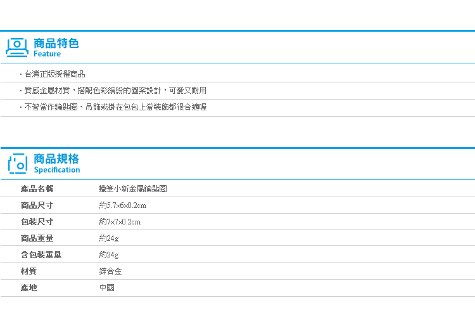Select the Specification subtitle text
Viewport: 475px width, 324px height.
57,170
